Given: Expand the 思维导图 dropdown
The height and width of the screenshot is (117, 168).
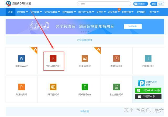Looking at the screenshot, I should coord(128,12).
